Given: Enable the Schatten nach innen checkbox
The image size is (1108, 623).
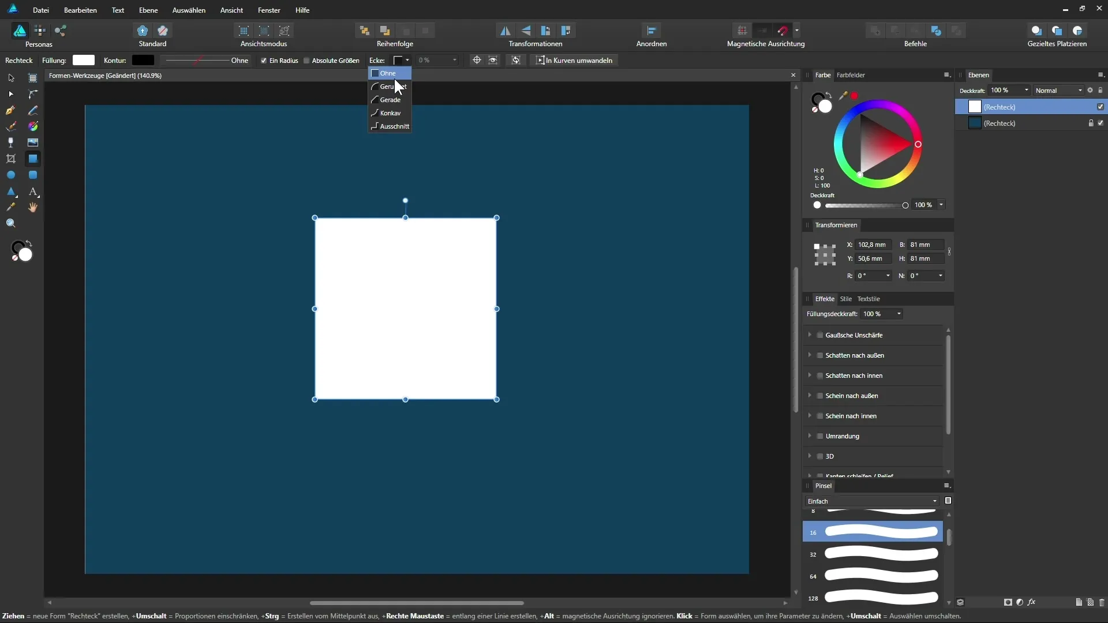Looking at the screenshot, I should pos(820,376).
